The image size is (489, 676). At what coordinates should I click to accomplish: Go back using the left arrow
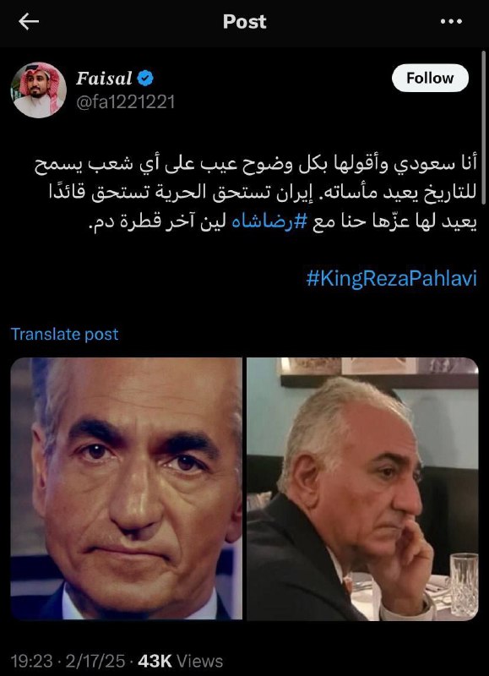[29, 21]
